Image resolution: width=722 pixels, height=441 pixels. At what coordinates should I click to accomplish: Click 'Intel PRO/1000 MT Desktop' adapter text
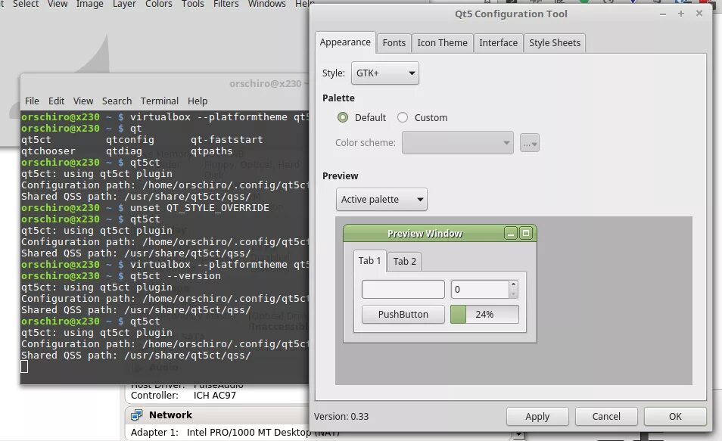249,432
